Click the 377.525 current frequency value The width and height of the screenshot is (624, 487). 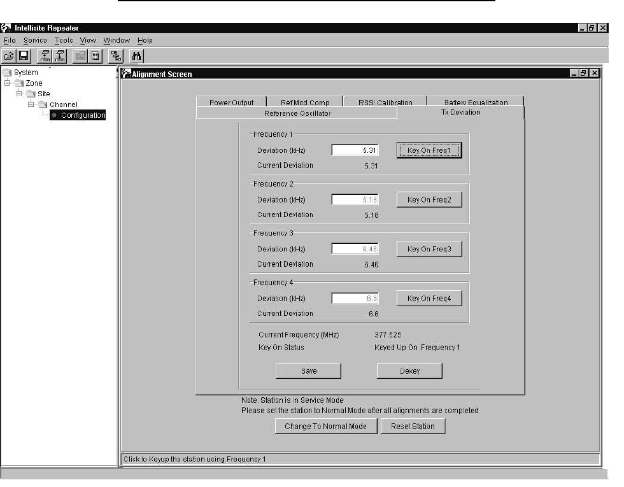388,335
